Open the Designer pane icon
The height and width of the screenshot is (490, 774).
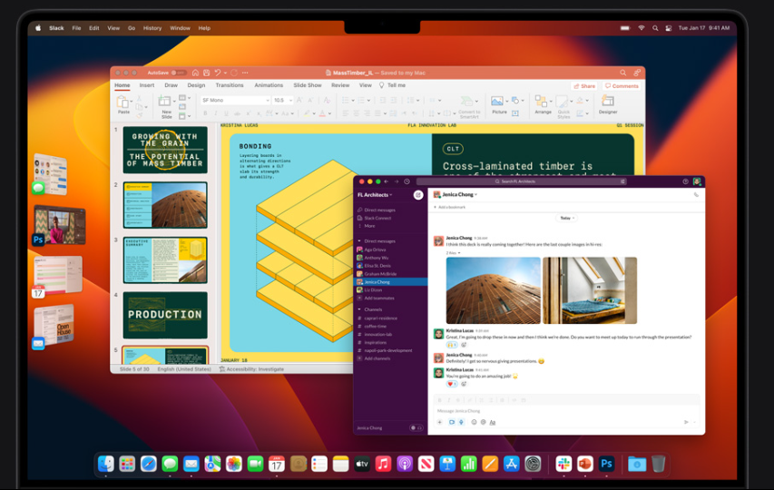pyautogui.click(x=608, y=101)
